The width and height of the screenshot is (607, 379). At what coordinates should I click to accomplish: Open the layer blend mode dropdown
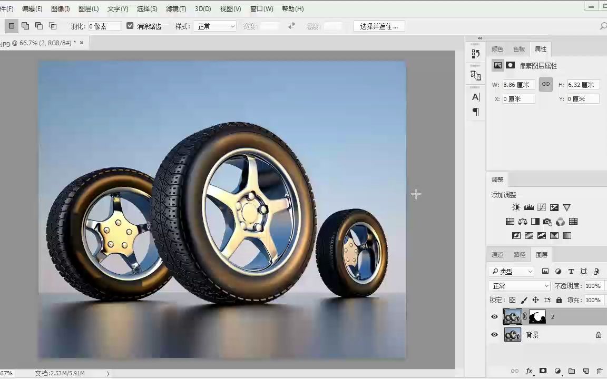click(519, 285)
